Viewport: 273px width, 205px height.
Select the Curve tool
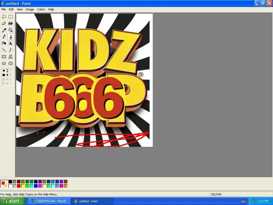(11, 50)
